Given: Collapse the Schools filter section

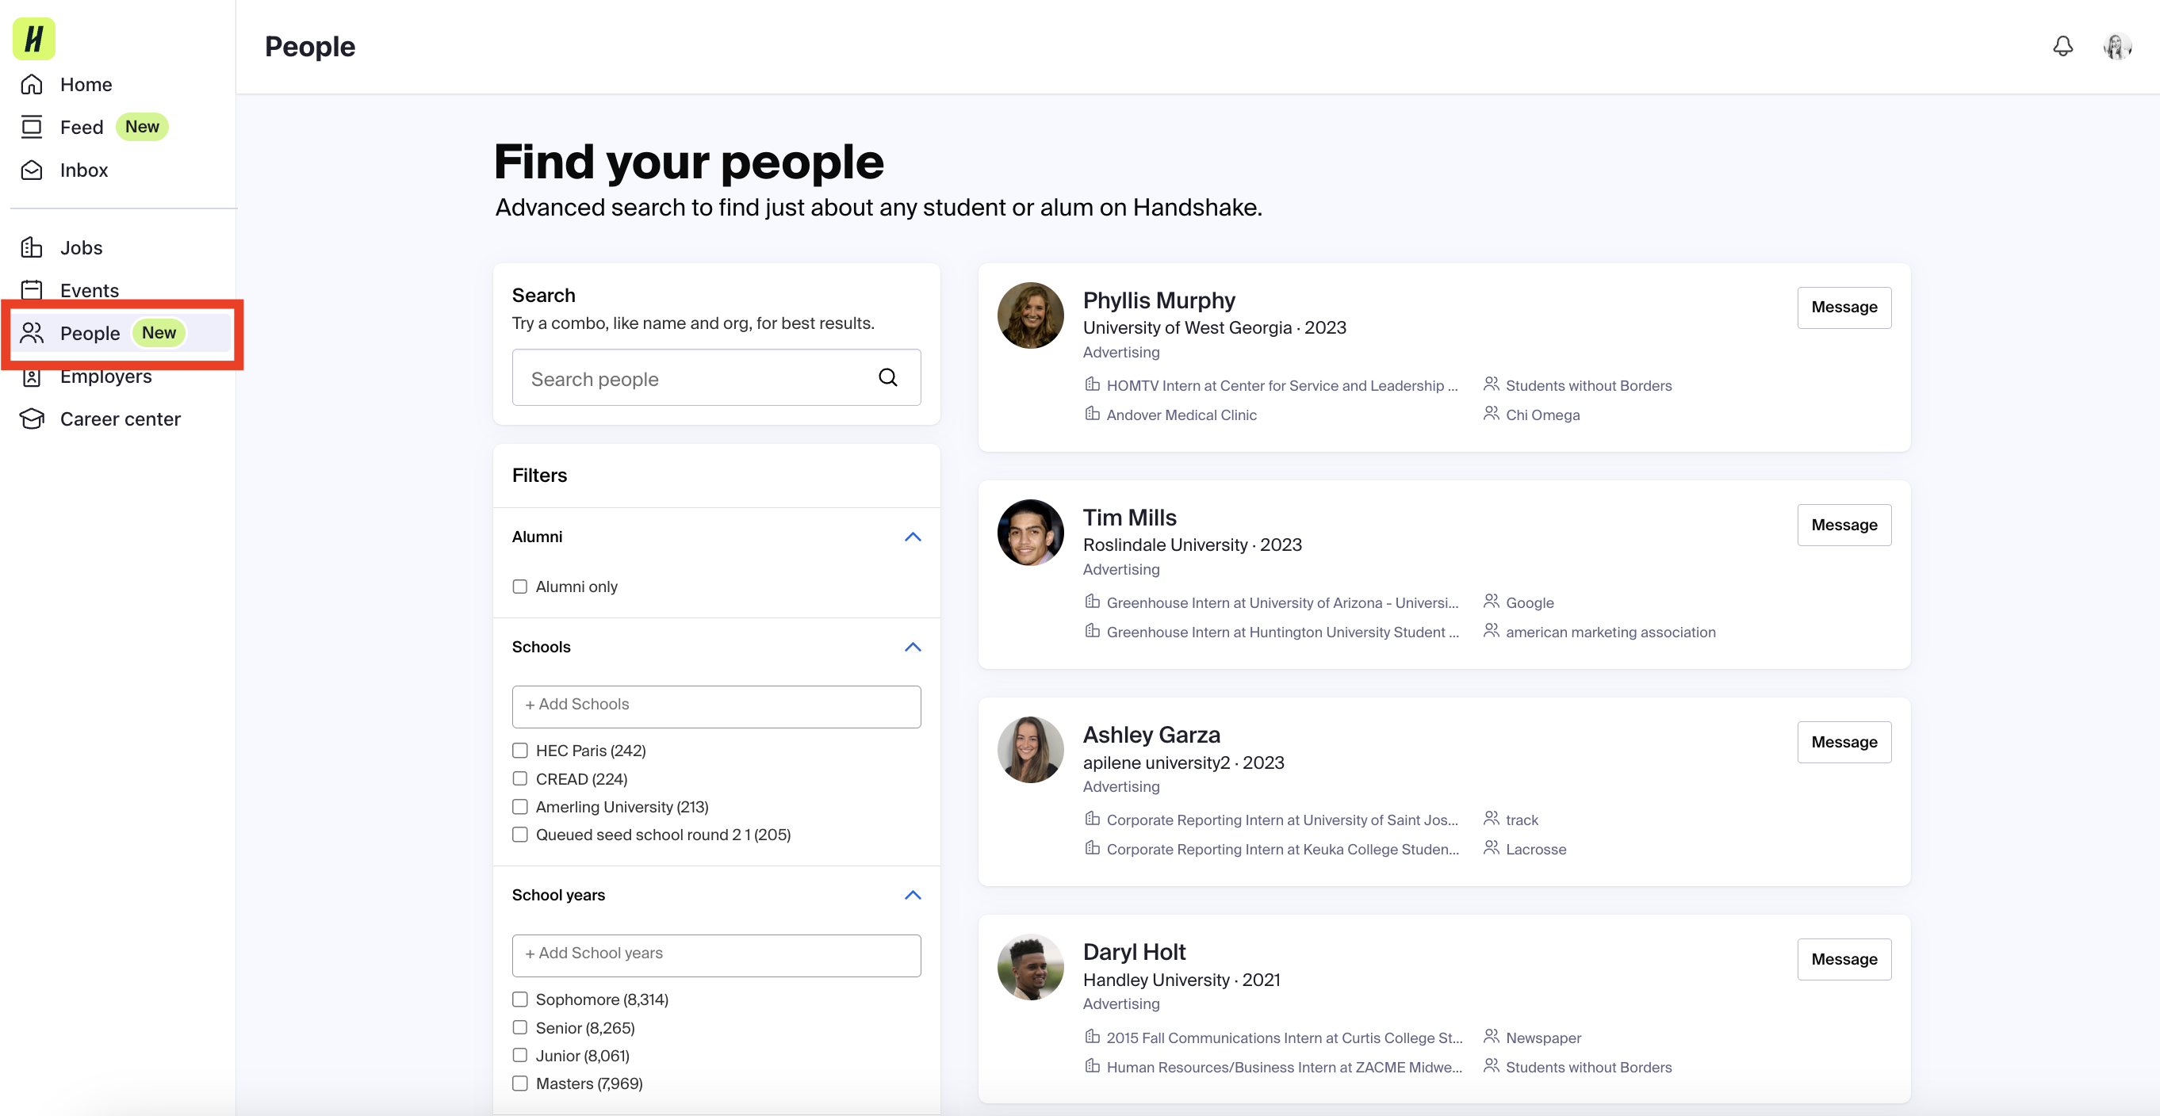Looking at the screenshot, I should [913, 646].
